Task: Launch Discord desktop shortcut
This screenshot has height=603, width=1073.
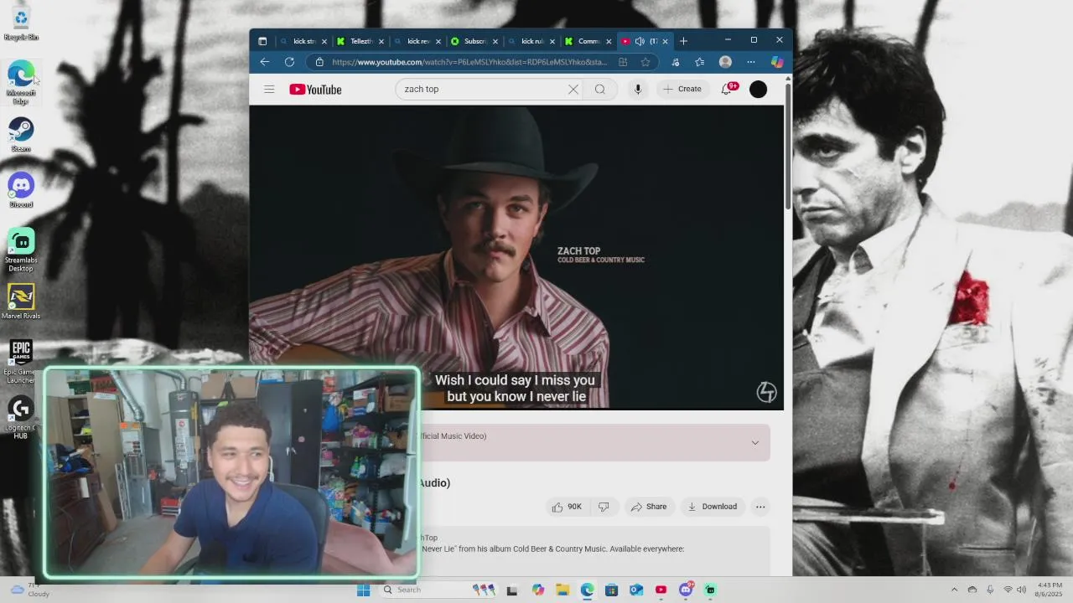Action: [21, 190]
